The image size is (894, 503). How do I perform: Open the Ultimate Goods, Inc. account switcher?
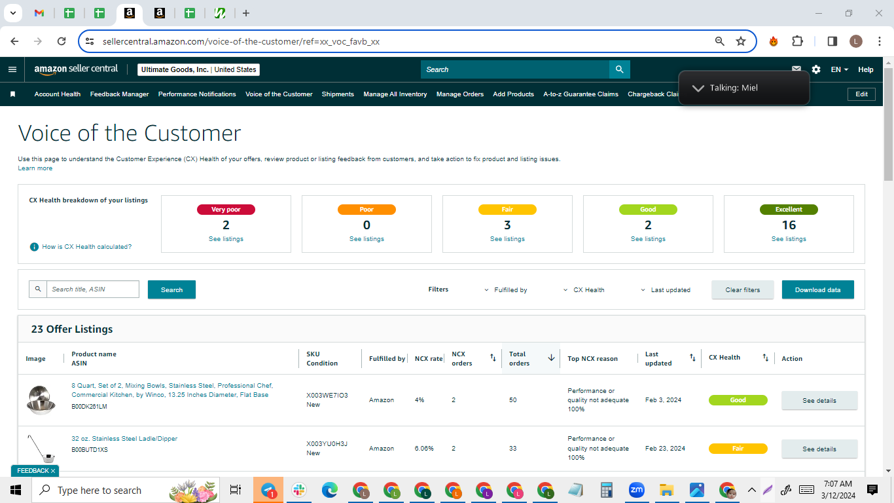pos(199,69)
